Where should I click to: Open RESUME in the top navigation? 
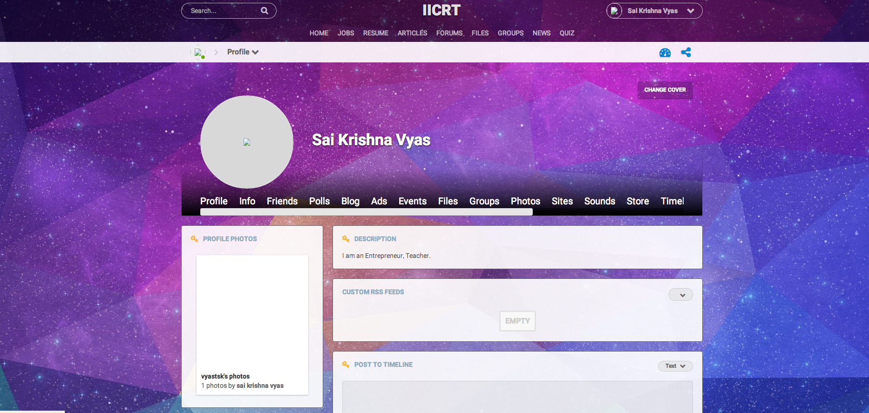coord(376,33)
